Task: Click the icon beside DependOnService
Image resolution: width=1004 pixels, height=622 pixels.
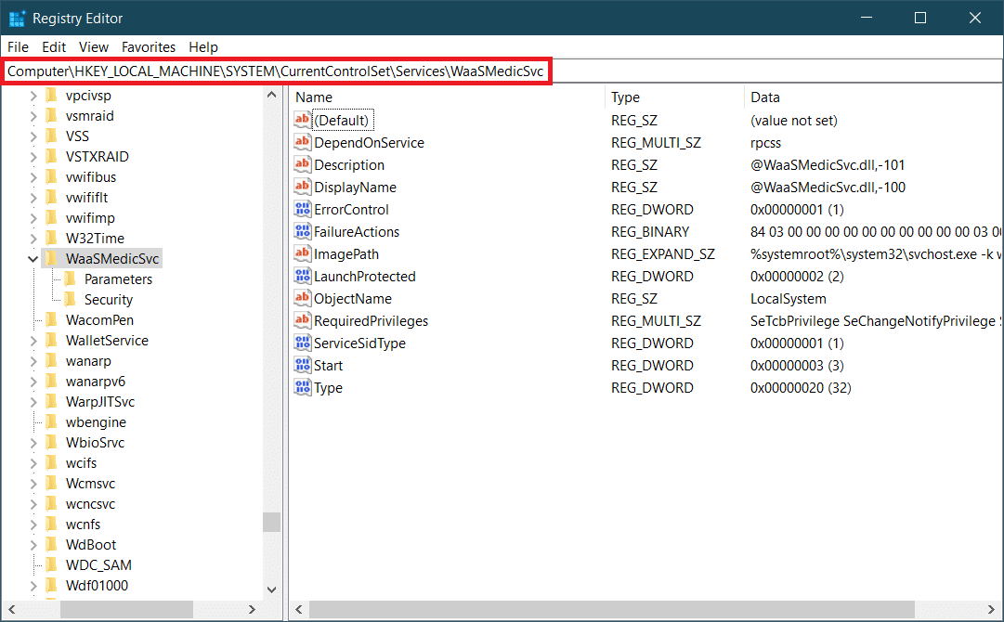Action: [303, 143]
